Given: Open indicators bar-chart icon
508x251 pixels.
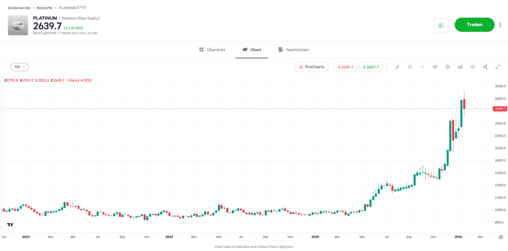Looking at the screenshot, I should tap(460, 67).
